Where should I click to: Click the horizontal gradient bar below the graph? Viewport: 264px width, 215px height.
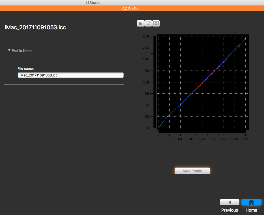pyautogui.click(x=202, y=132)
